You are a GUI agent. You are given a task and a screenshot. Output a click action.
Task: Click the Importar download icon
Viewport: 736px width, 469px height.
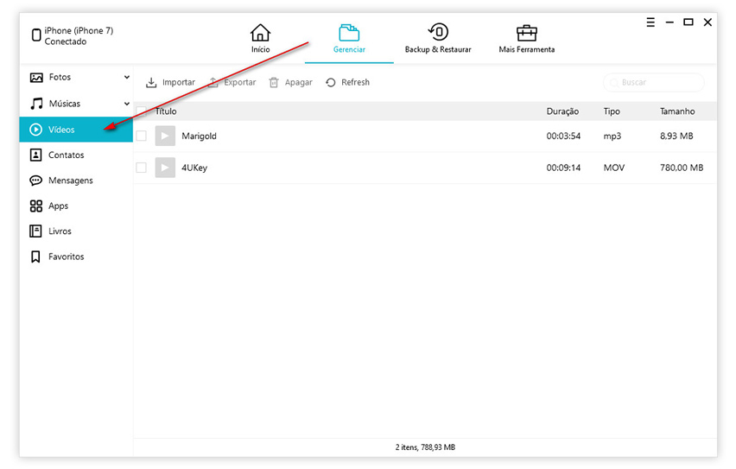[151, 83]
